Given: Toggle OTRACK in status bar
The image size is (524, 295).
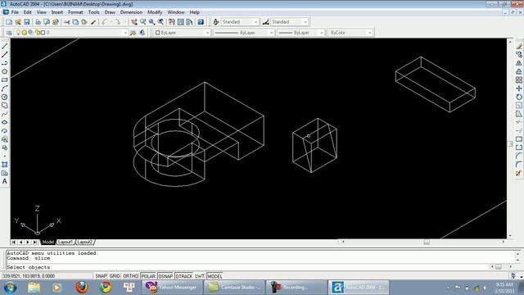Looking at the screenshot, I should (x=184, y=276).
